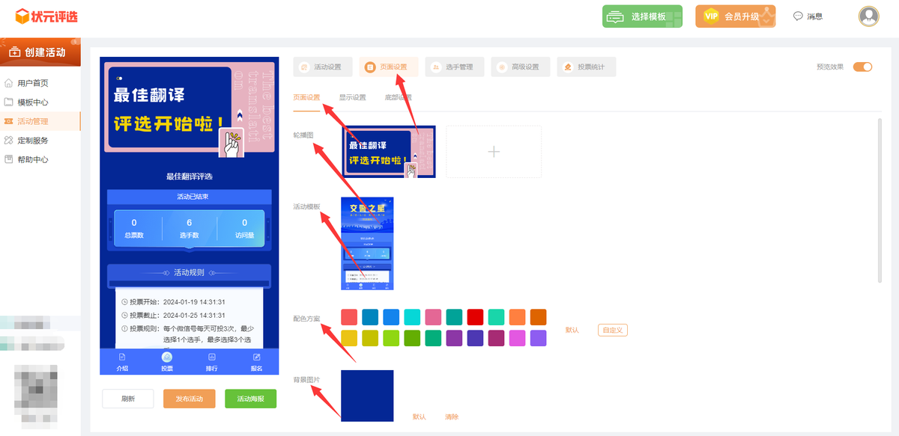Go to 用户首页 in sidebar
899x436 pixels.
pos(32,83)
